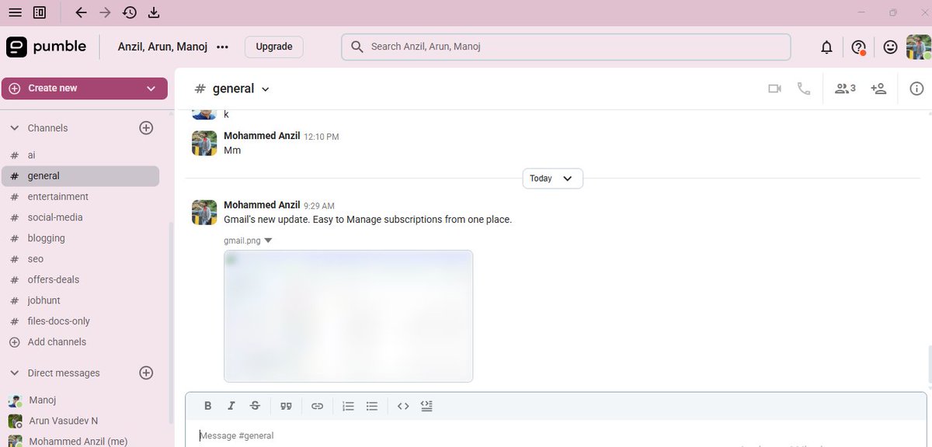Open channel details info icon
The image size is (932, 447).
(x=916, y=88)
